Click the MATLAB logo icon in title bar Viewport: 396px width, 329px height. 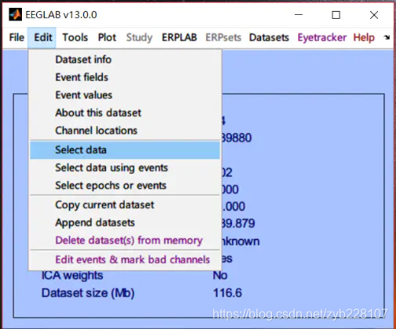(15, 14)
